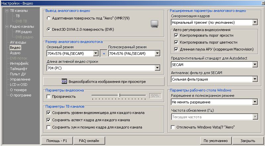The image size is (265, 146).
Task: Open Разрешение в полноэкранном режиме dropdown
Action: (x=255, y=102)
